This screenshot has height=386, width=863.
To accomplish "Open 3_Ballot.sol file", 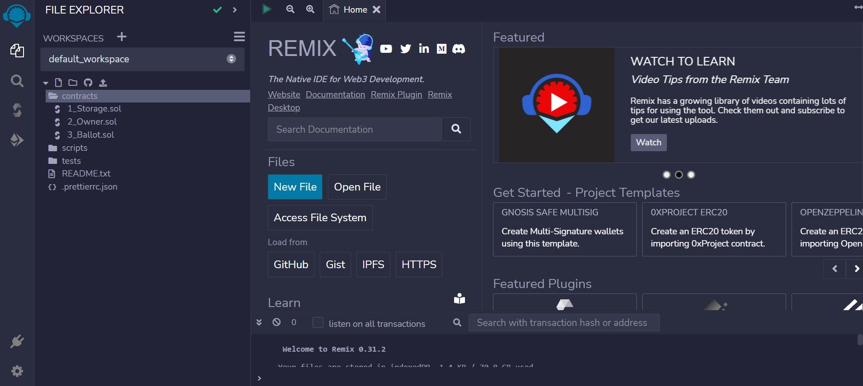I will pyautogui.click(x=90, y=135).
